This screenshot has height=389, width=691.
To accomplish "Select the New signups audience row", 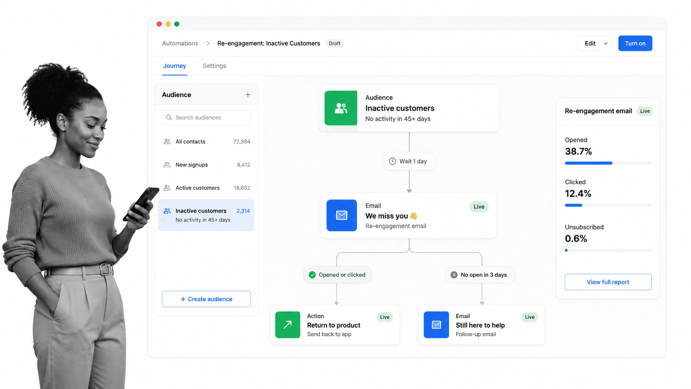I will pyautogui.click(x=206, y=165).
